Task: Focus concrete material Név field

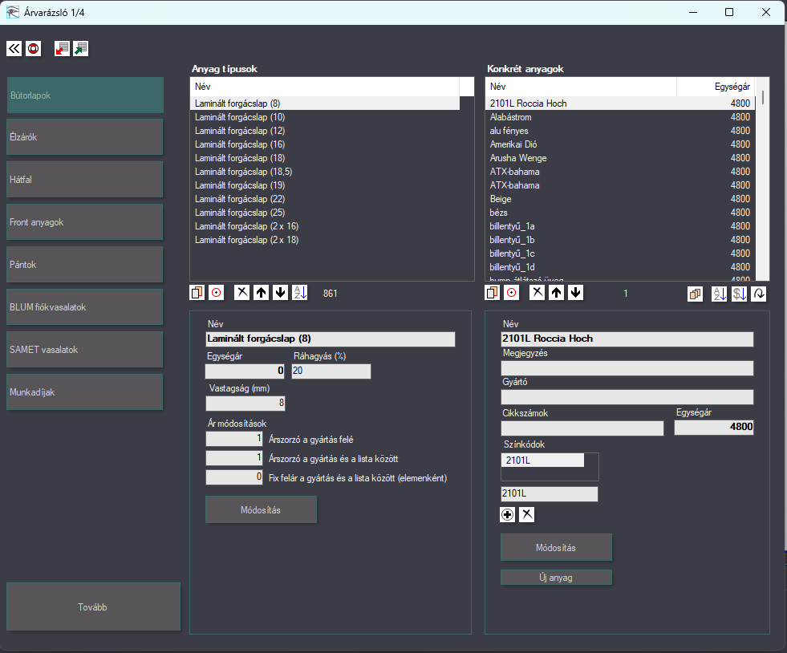Action: (x=627, y=339)
